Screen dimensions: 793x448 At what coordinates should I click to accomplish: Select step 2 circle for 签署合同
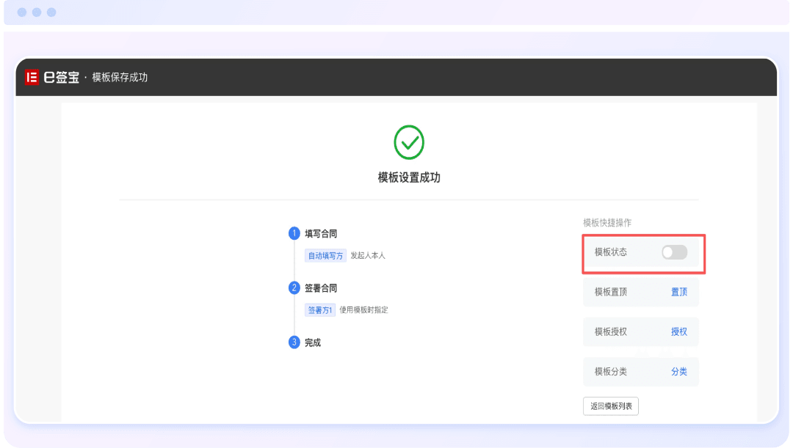click(x=294, y=288)
